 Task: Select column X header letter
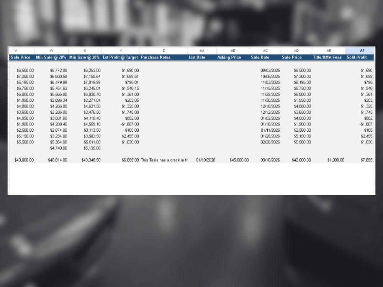85,51
